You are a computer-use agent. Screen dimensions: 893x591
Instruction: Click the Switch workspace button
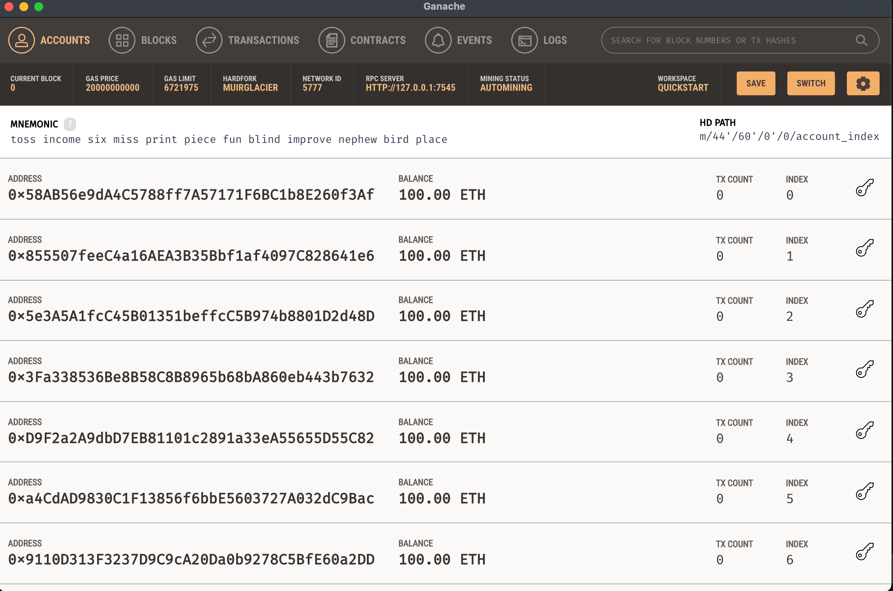811,83
